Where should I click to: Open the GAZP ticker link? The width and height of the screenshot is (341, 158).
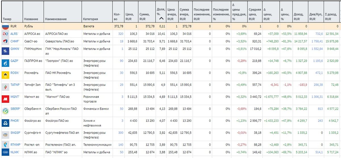pyautogui.click(x=14, y=61)
